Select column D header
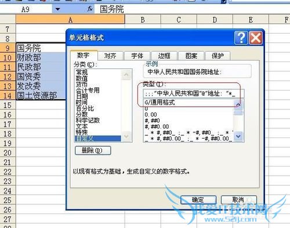 pyautogui.click(x=215, y=20)
